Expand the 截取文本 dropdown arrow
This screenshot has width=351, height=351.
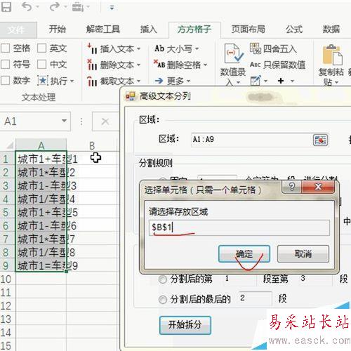coord(138,81)
